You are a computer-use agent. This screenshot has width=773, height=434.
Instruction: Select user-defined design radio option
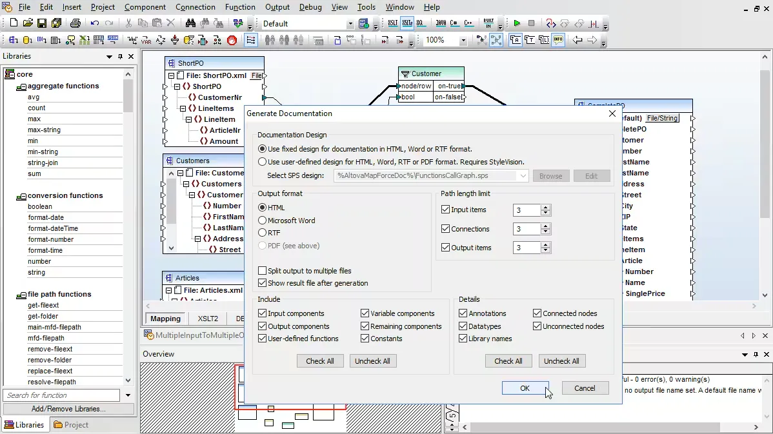(262, 162)
